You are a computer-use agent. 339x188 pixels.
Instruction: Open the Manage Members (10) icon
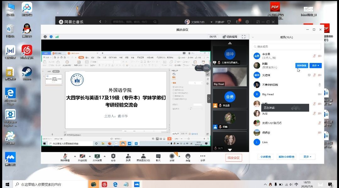tap(143, 156)
